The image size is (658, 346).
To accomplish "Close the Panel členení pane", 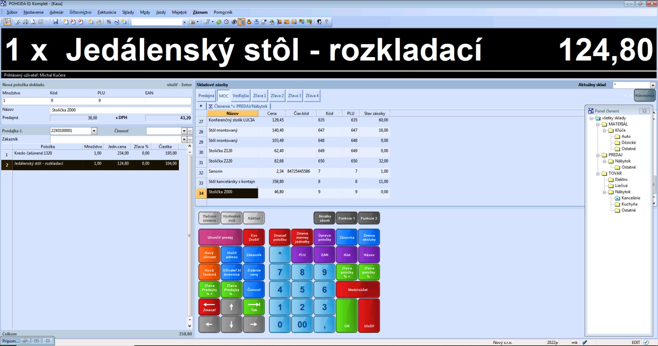I will point(644,111).
